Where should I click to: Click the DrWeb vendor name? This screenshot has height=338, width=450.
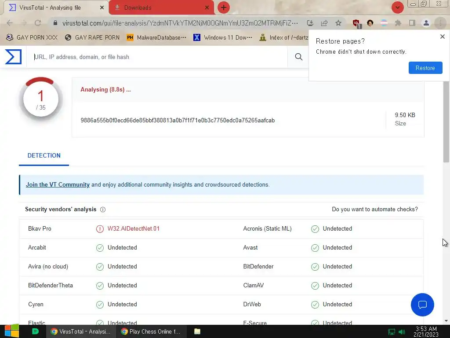click(x=252, y=305)
